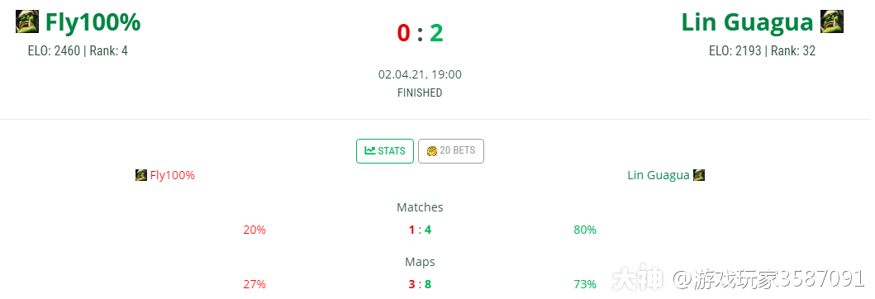Screen dimensions: 875x299
Task: Switch to the STATS tab
Action: 385,151
